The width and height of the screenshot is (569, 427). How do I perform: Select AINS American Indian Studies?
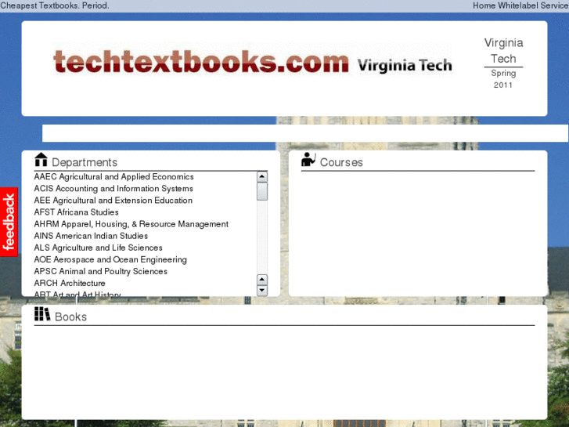(x=91, y=236)
